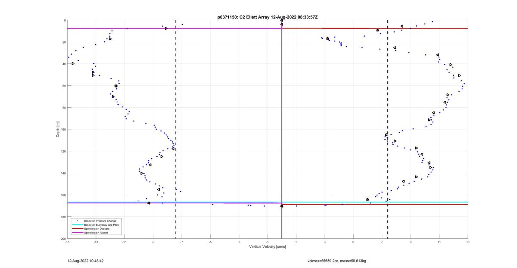Click depth axis tick label '200'
Screen dimensions: 517x268
click(x=63, y=239)
